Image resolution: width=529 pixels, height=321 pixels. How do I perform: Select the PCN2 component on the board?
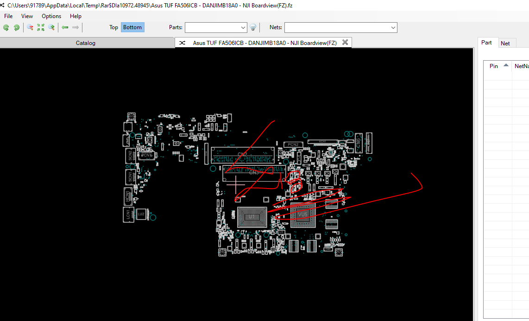click(293, 145)
